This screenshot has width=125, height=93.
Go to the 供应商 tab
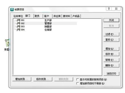[x=57, y=16]
